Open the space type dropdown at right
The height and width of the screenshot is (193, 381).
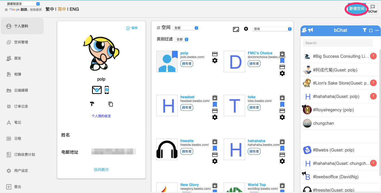(272, 29)
